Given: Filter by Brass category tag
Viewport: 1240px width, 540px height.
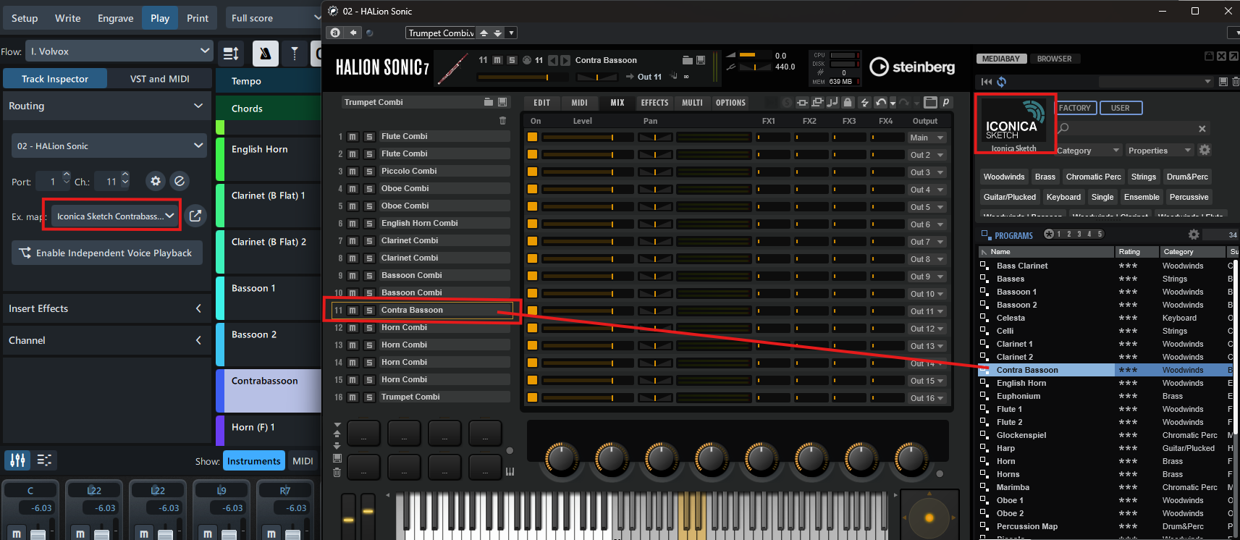Looking at the screenshot, I should [1045, 177].
